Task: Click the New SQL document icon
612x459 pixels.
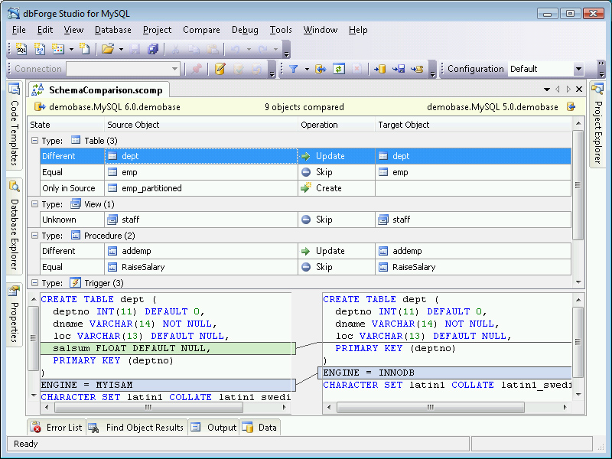Action: click(x=21, y=49)
